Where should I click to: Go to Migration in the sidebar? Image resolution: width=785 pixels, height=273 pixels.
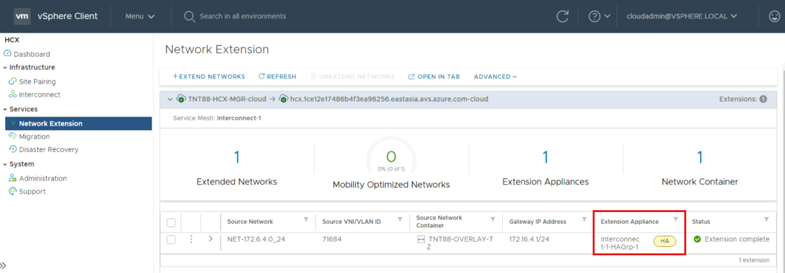pyautogui.click(x=34, y=136)
